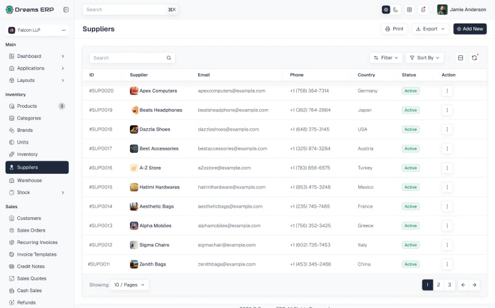The height and width of the screenshot is (308, 495).
Task: Open action menu for Apex Computers
Action: (447, 91)
